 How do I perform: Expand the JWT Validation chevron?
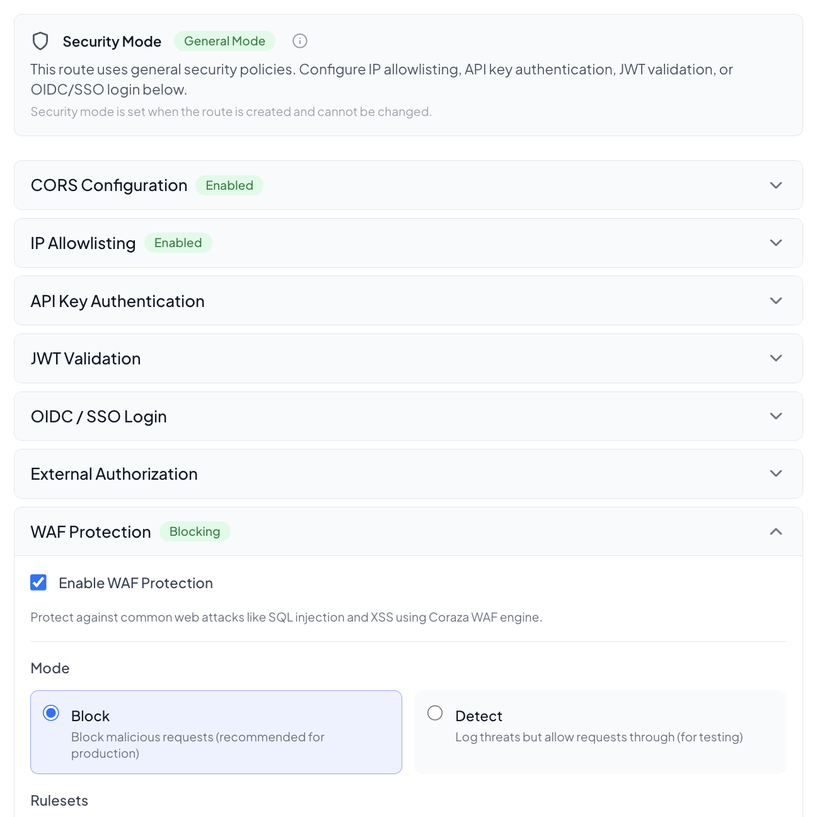click(x=776, y=358)
